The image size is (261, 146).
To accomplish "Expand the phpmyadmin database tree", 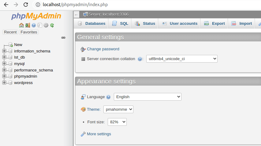I will pyautogui.click(x=4, y=76).
